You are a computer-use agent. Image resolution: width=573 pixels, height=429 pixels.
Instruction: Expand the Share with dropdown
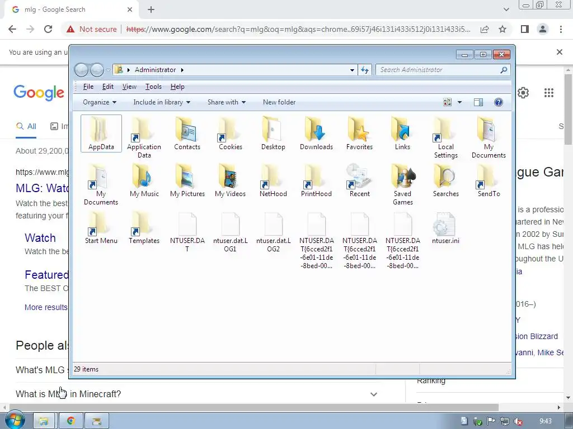click(x=227, y=102)
